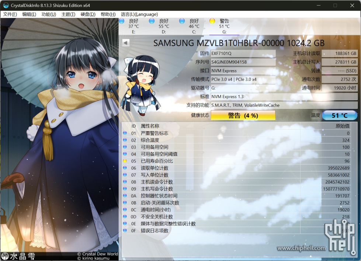The image size is (361, 261).
Task: Click the raw value 583661002
Action: pyautogui.click(x=339, y=175)
